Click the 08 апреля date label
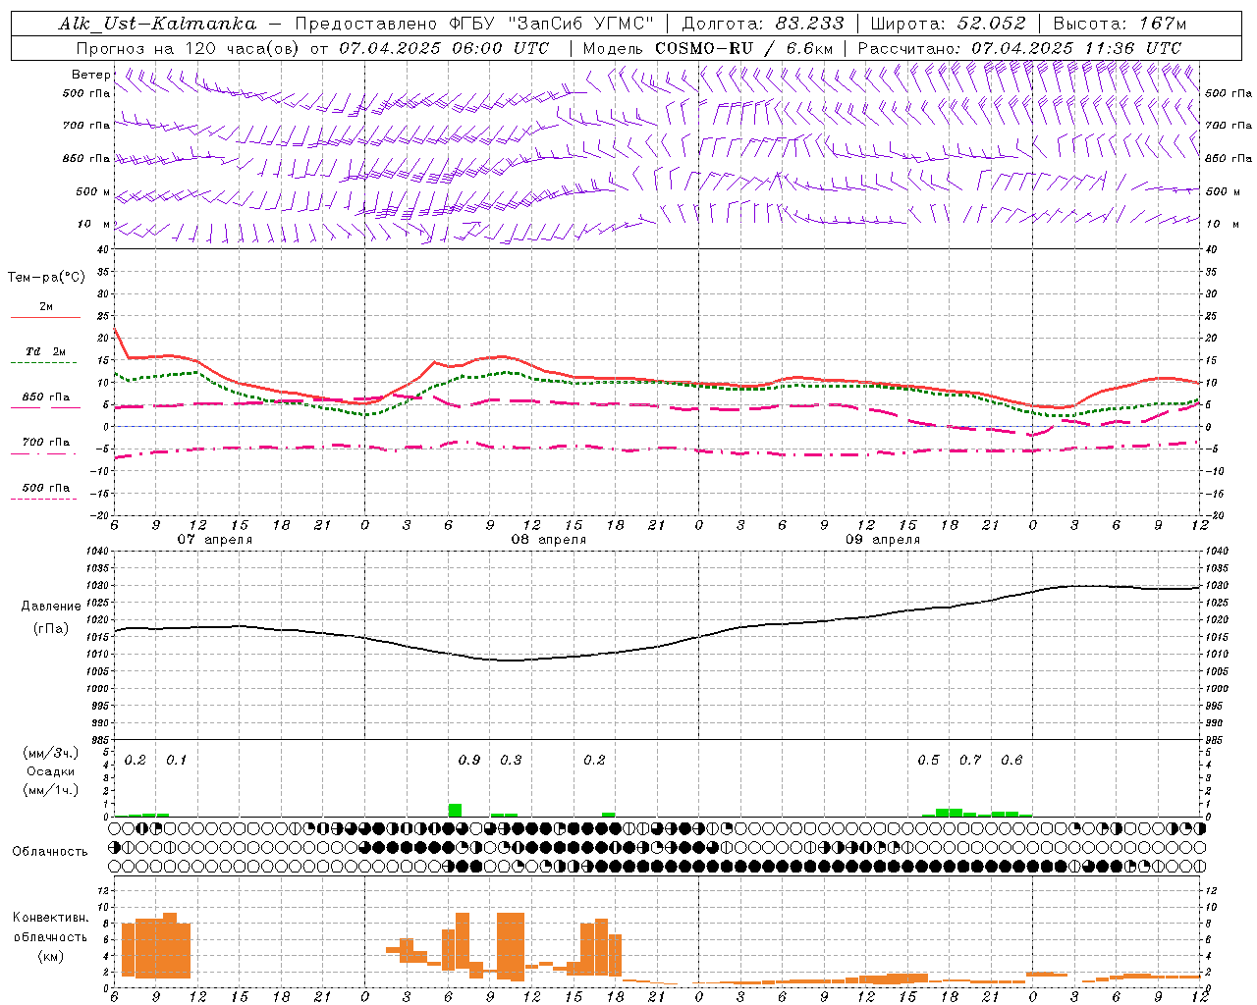This screenshot has height=1005, width=1257. 548,540
